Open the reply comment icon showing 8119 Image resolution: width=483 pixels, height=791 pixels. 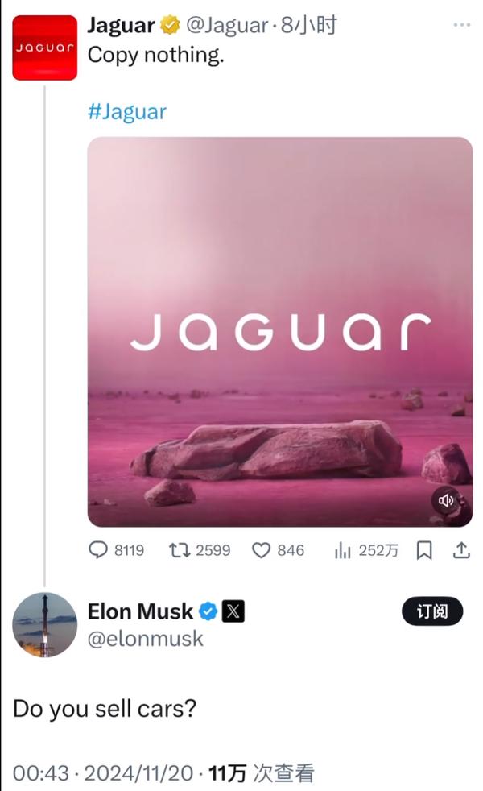(x=98, y=550)
